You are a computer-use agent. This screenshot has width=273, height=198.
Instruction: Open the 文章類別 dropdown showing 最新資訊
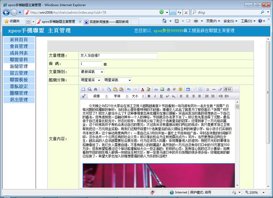(92, 72)
